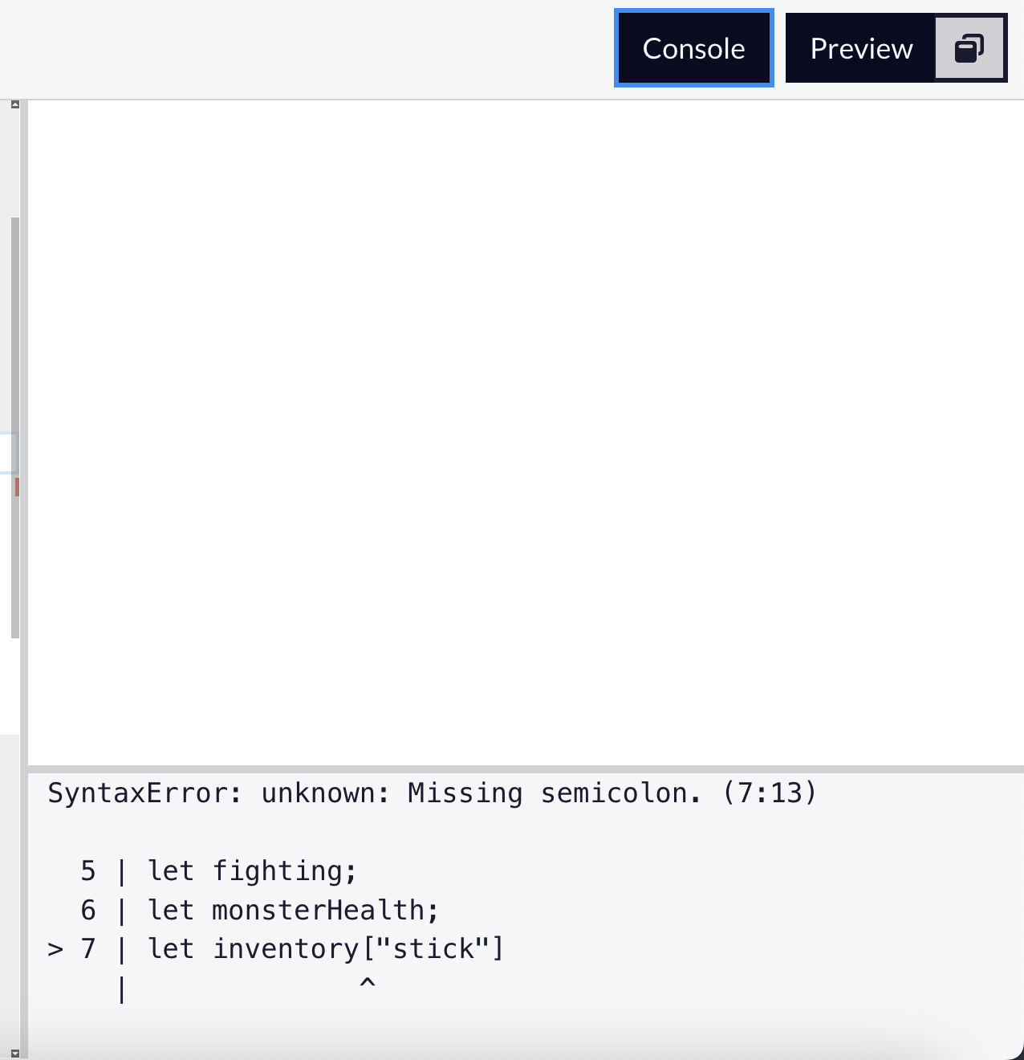Click the line 'let monsterHealth;'
The width and height of the screenshot is (1024, 1060).
293,911
